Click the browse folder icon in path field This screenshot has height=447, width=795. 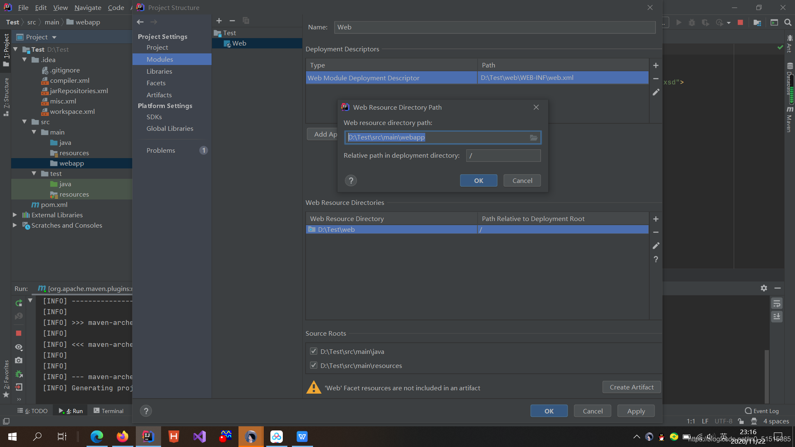coord(534,137)
